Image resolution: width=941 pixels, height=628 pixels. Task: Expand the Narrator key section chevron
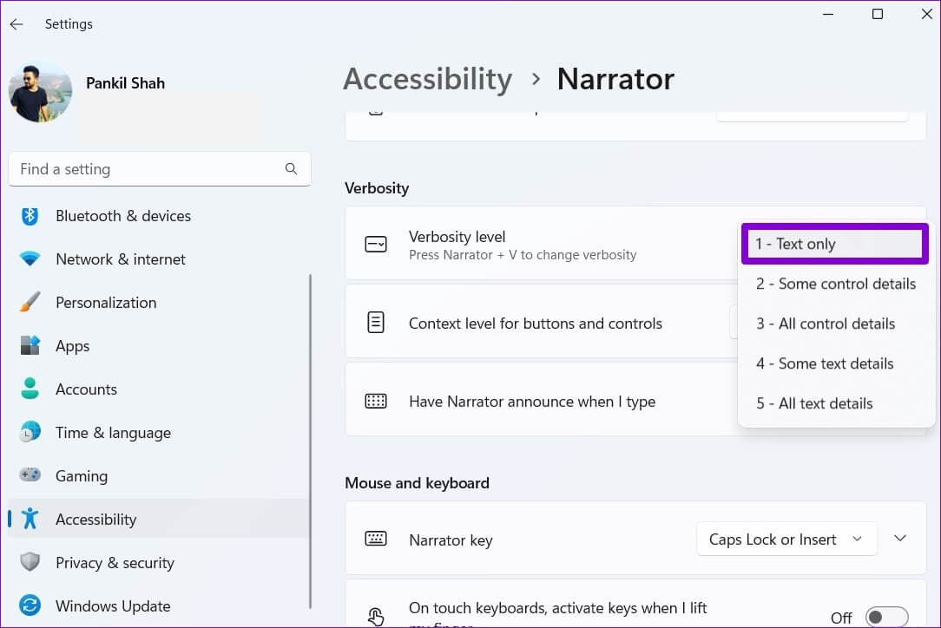click(899, 539)
